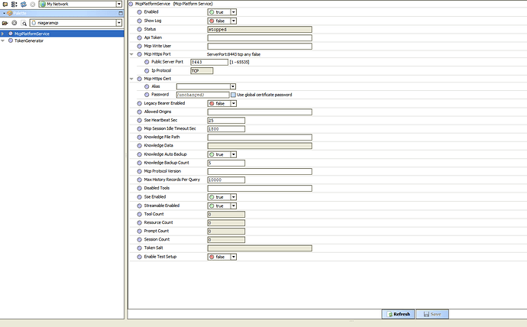Screen dimensions: 527x327
Task: Open the Enabled true/false dropdown
Action: (234, 12)
